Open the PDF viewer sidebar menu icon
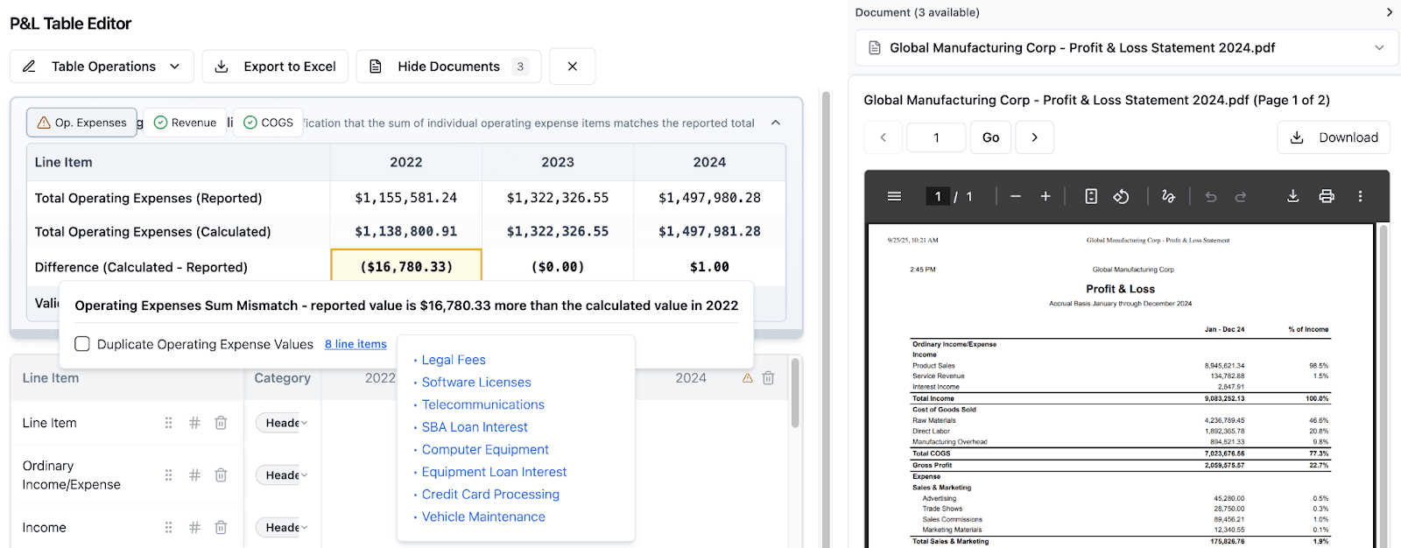The height and width of the screenshot is (548, 1401). tap(894, 197)
